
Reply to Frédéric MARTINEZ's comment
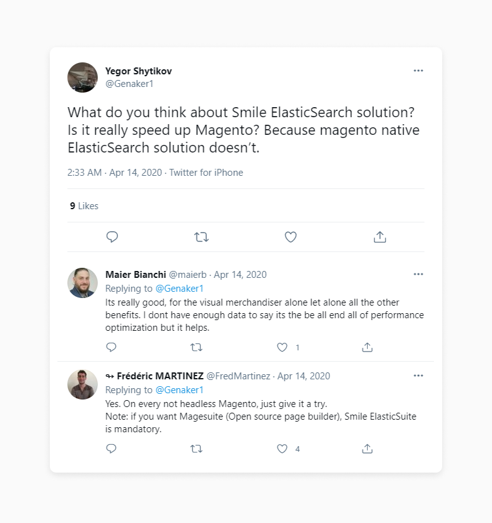[x=111, y=449]
